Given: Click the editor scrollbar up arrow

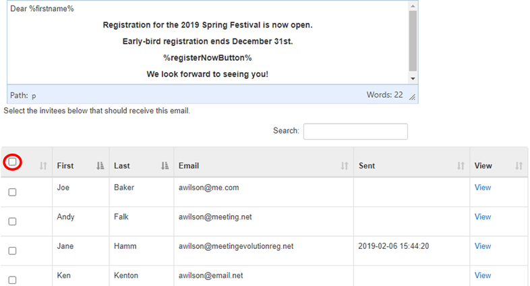Looking at the screenshot, I should pyautogui.click(x=413, y=5).
